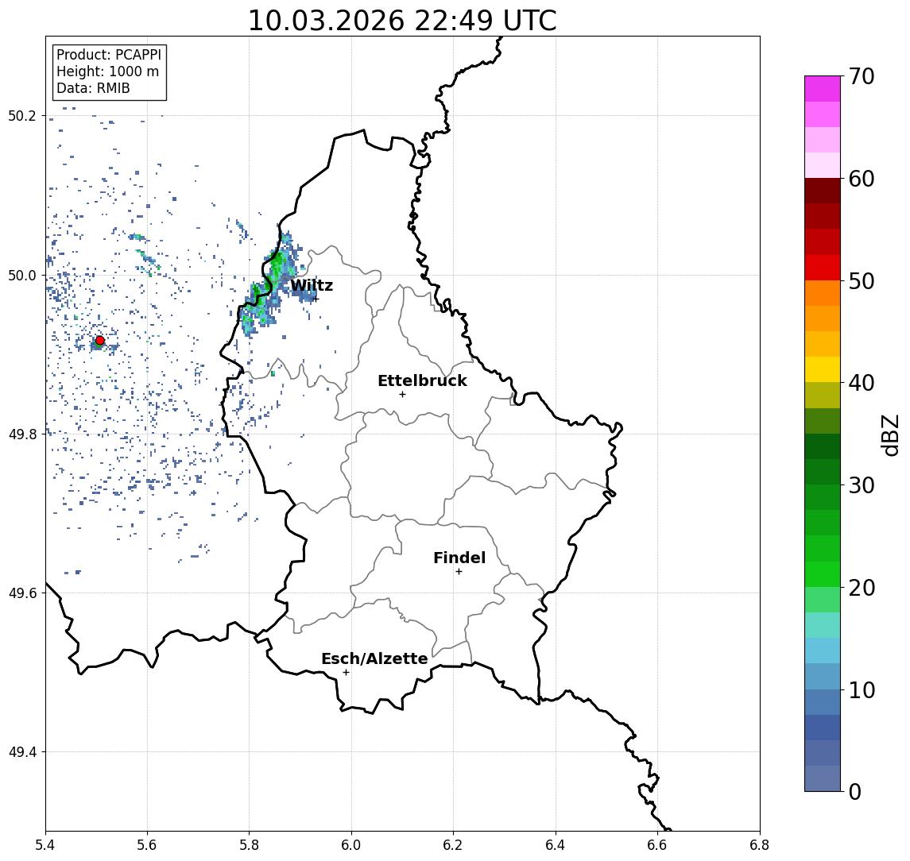The width and height of the screenshot is (910, 861).
Task: Click the longitude tick label 6.2
Action: coord(453,845)
